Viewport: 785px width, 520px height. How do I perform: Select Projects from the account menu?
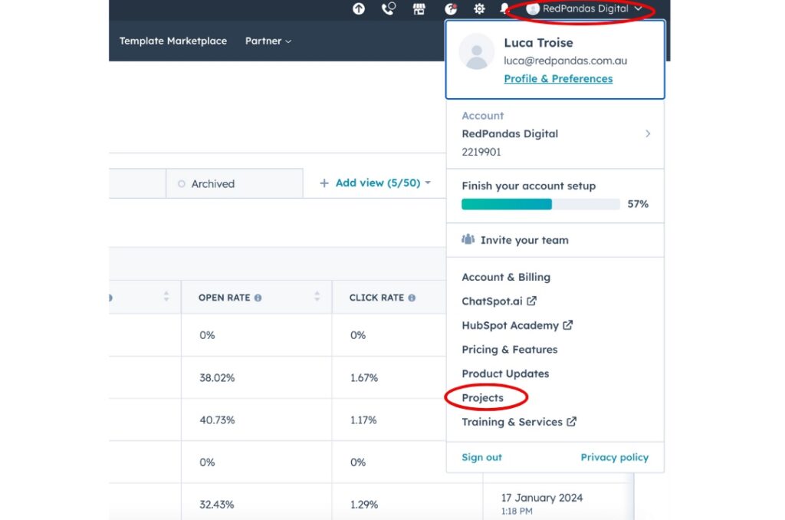(483, 397)
